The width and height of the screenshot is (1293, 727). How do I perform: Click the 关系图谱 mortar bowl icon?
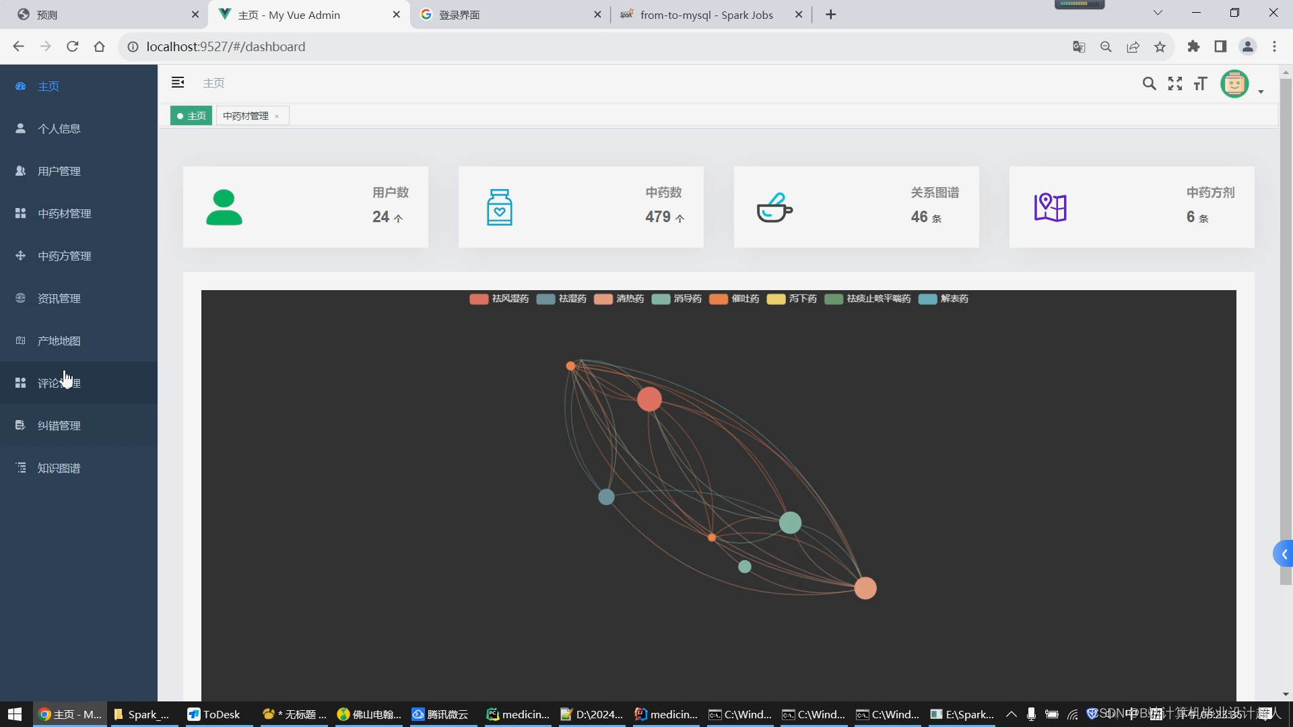point(774,207)
